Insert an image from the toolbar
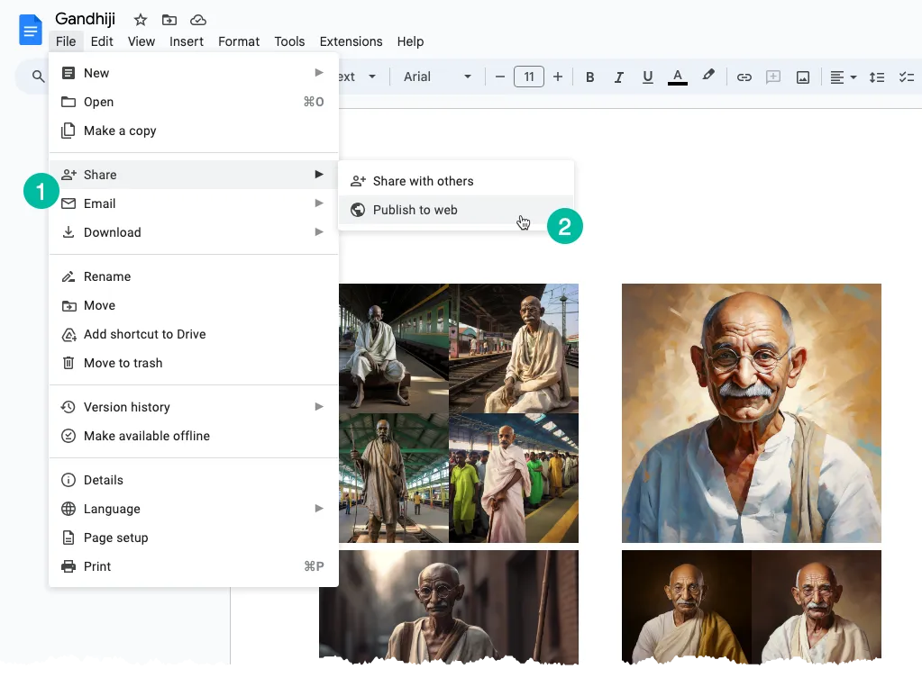The image size is (922, 687). 802,77
